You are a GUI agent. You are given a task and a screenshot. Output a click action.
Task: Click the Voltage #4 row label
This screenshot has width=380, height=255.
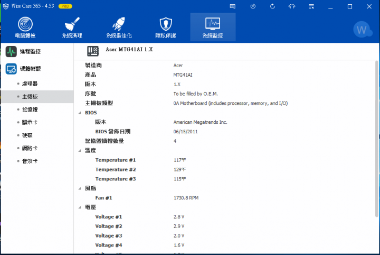[108, 245]
